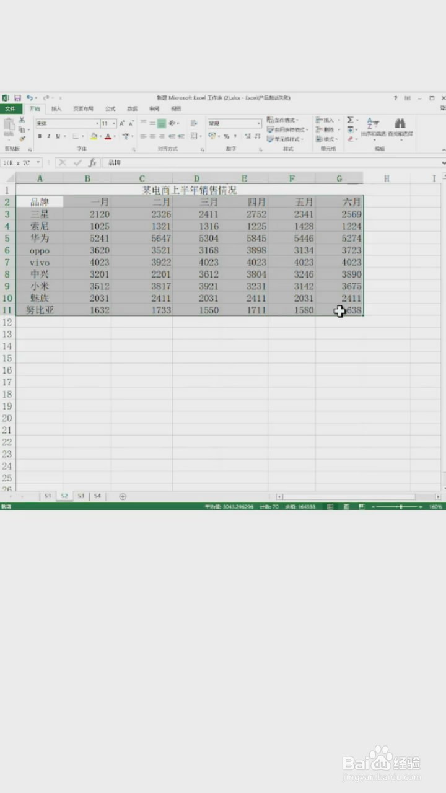Decrease font size with smaller A icon
The image size is (446, 793).
point(131,123)
